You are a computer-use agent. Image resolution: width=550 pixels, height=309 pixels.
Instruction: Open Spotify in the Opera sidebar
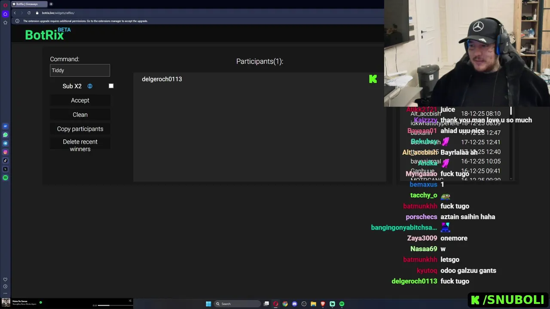point(5,178)
